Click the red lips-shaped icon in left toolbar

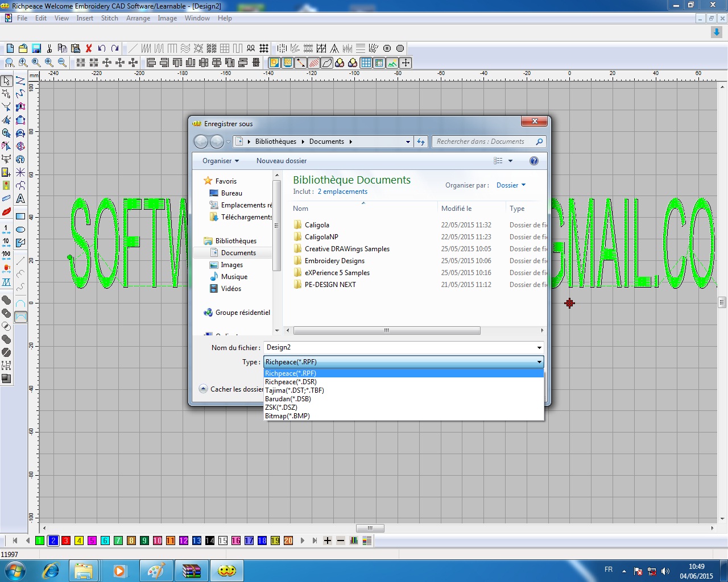click(x=6, y=212)
